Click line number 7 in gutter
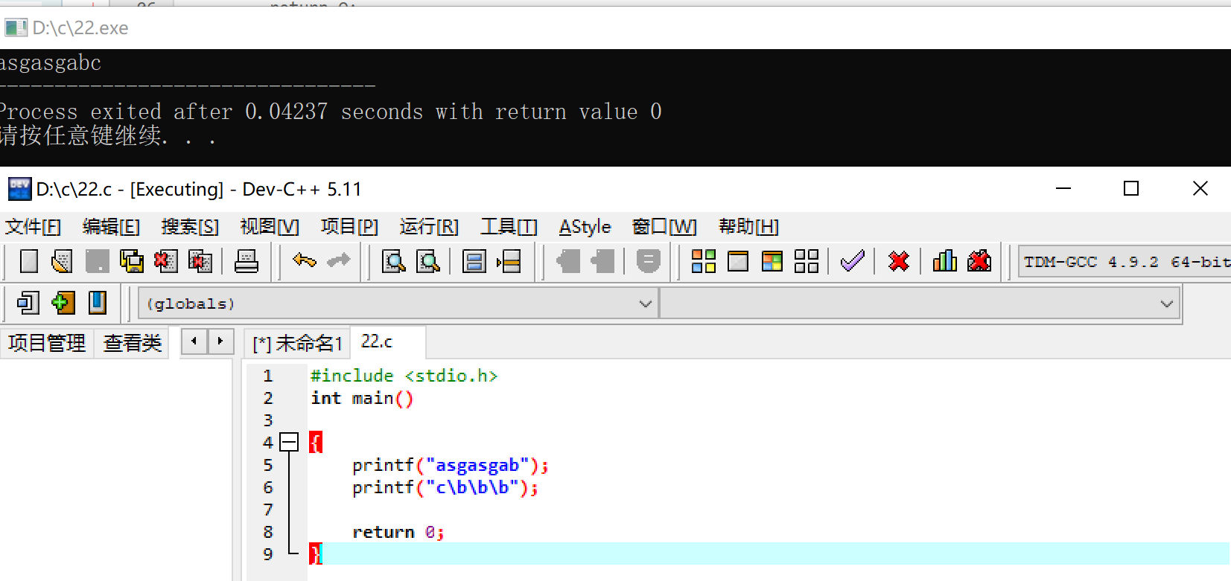Image resolution: width=1231 pixels, height=581 pixels. 268,510
